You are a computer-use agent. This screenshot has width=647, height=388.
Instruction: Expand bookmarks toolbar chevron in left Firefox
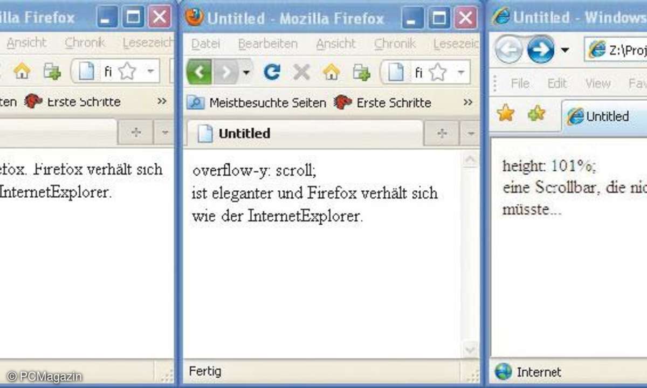[x=162, y=101]
